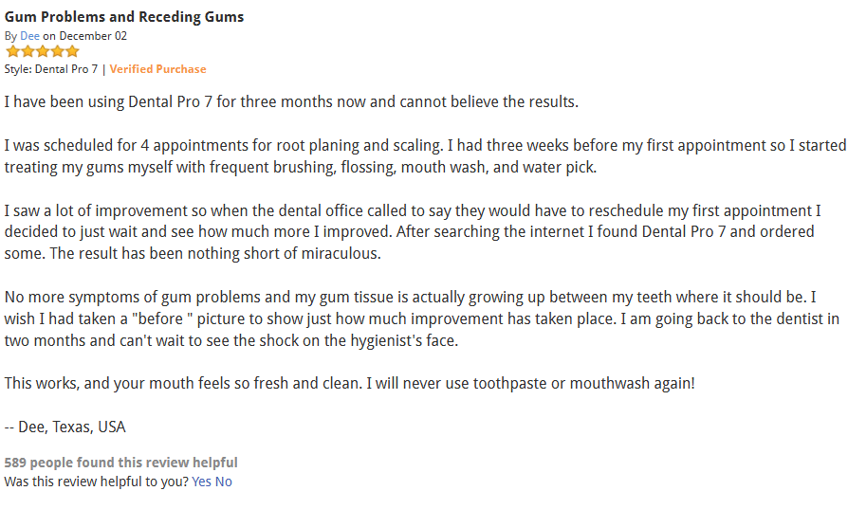
Task: Click the third, middle rating star
Action: pos(42,52)
